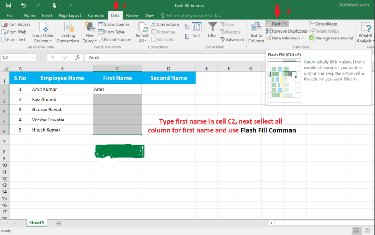Click Advanced filter
Screen dimensions: 375x235
click(x=232, y=39)
